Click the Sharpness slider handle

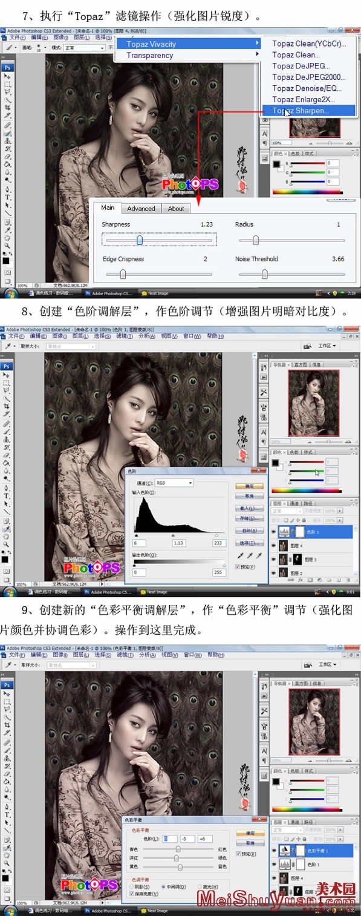click(140, 240)
